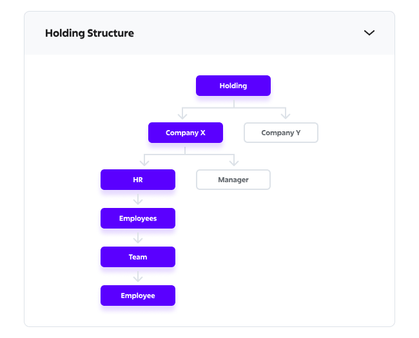This screenshot has height=338, width=419.
Task: Click arrow pointing down to Manager
Action: (233, 161)
